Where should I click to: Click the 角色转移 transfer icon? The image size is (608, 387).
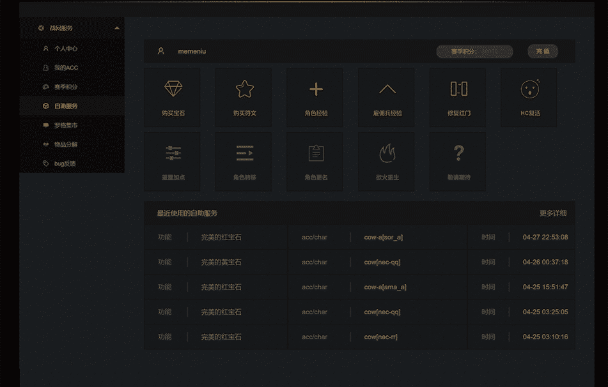coord(244,153)
